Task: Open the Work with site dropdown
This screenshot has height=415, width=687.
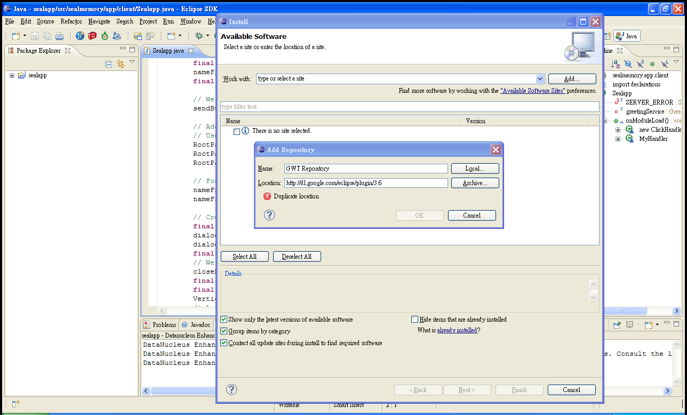Action: click(x=541, y=78)
